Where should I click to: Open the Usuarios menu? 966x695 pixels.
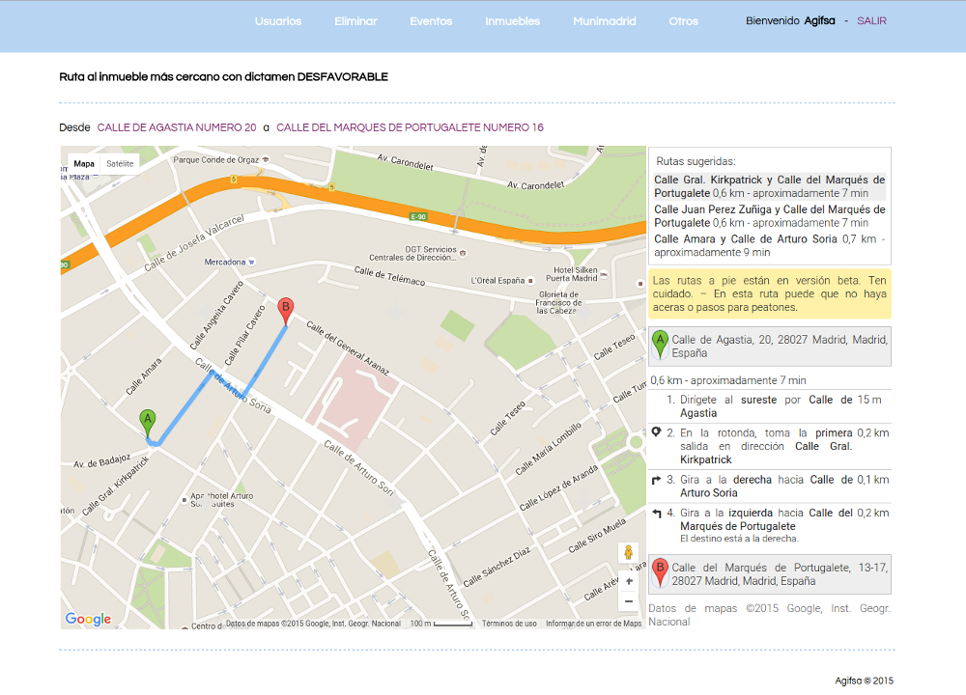click(278, 21)
